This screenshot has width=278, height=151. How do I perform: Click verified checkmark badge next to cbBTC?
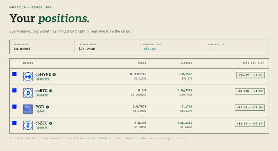51,91
